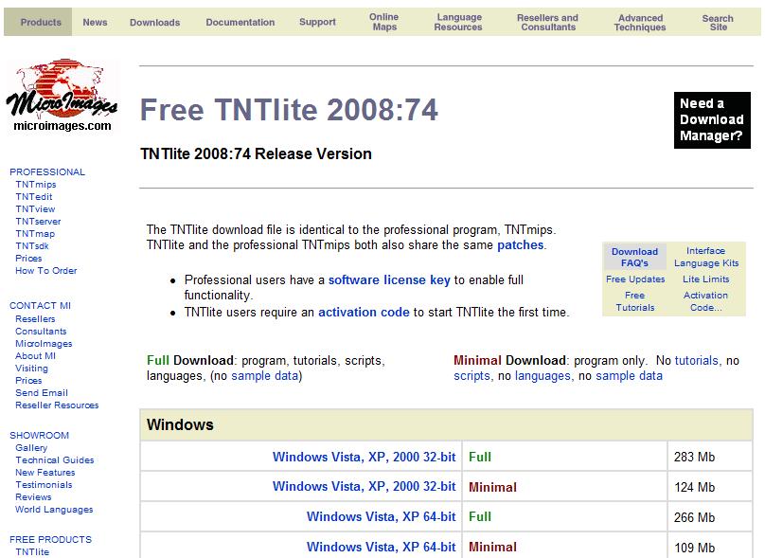Image resolution: width=765 pixels, height=558 pixels.
Task: Open the Downloads menu item
Action: click(x=154, y=23)
